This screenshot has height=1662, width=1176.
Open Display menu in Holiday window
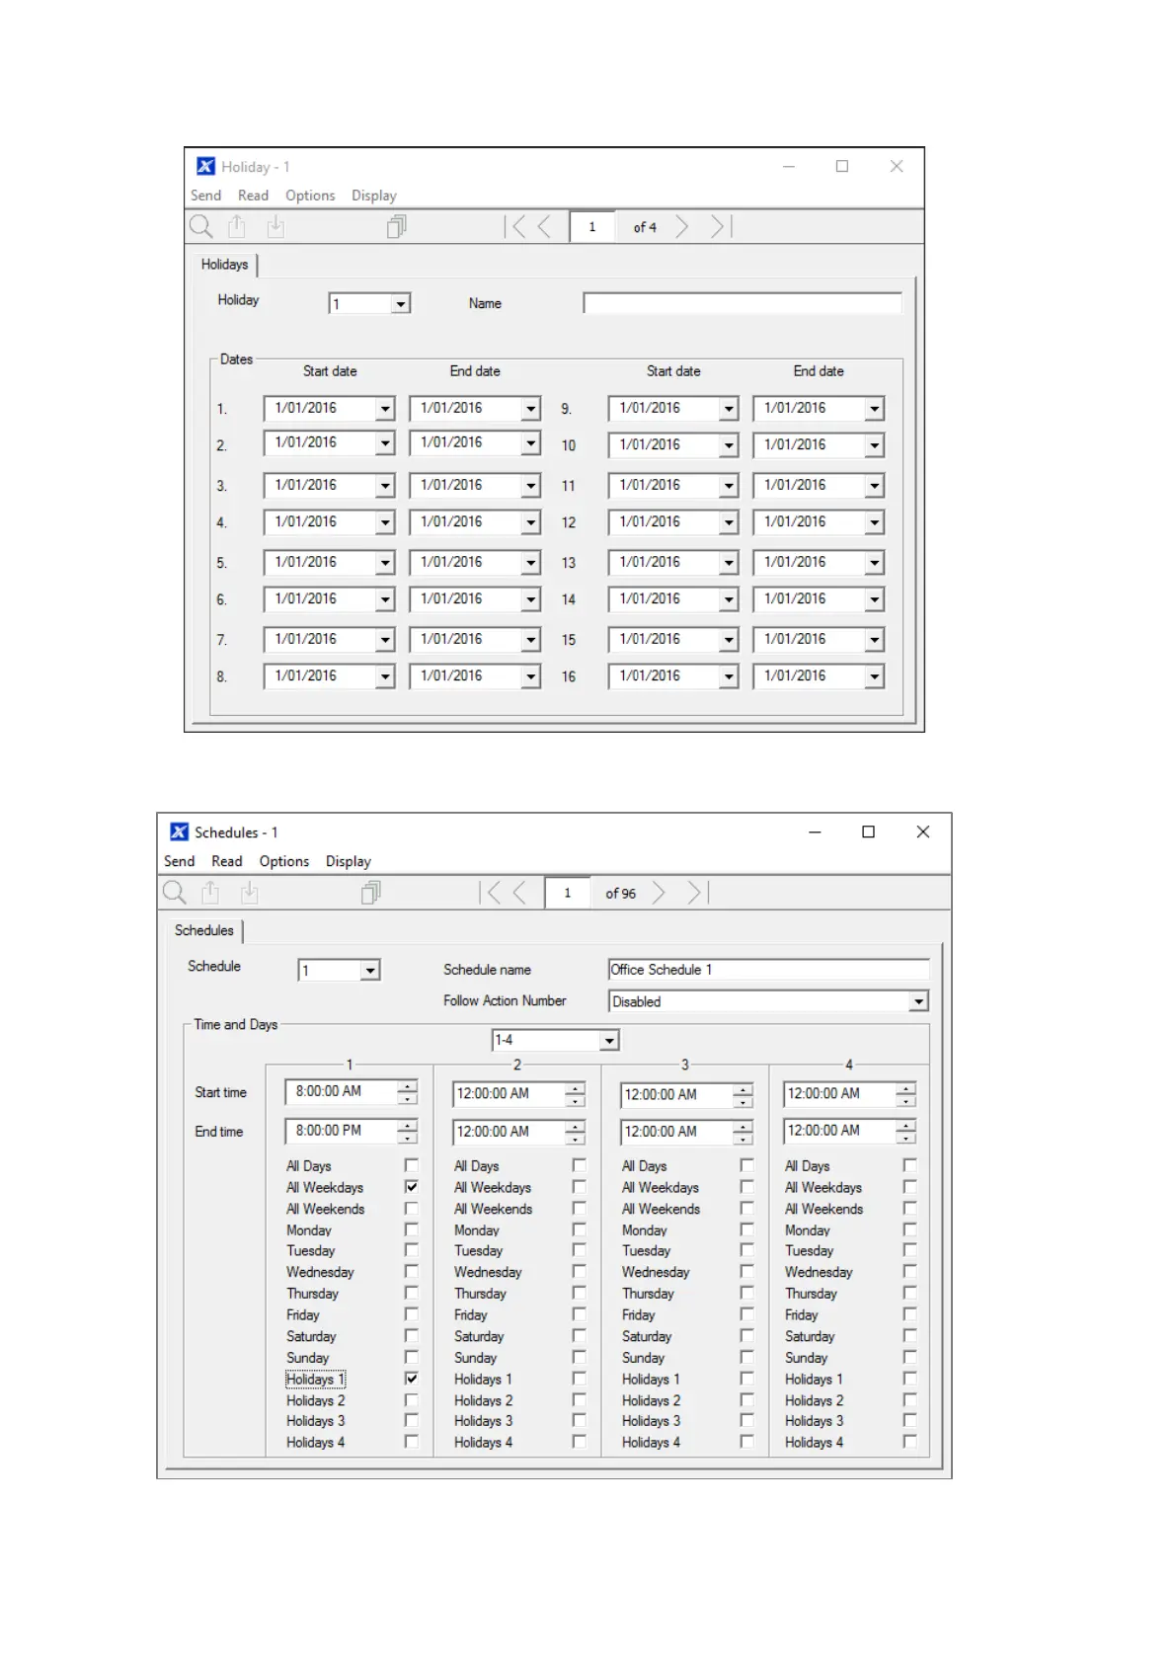373,196
